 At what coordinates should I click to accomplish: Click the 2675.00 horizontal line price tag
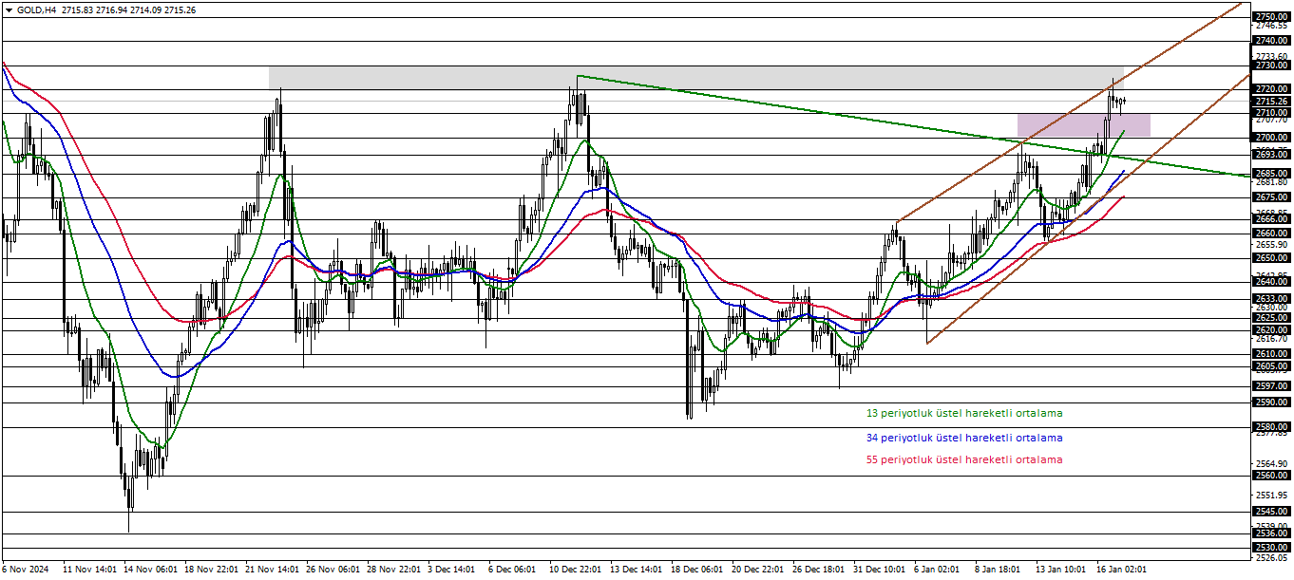coord(1271,197)
